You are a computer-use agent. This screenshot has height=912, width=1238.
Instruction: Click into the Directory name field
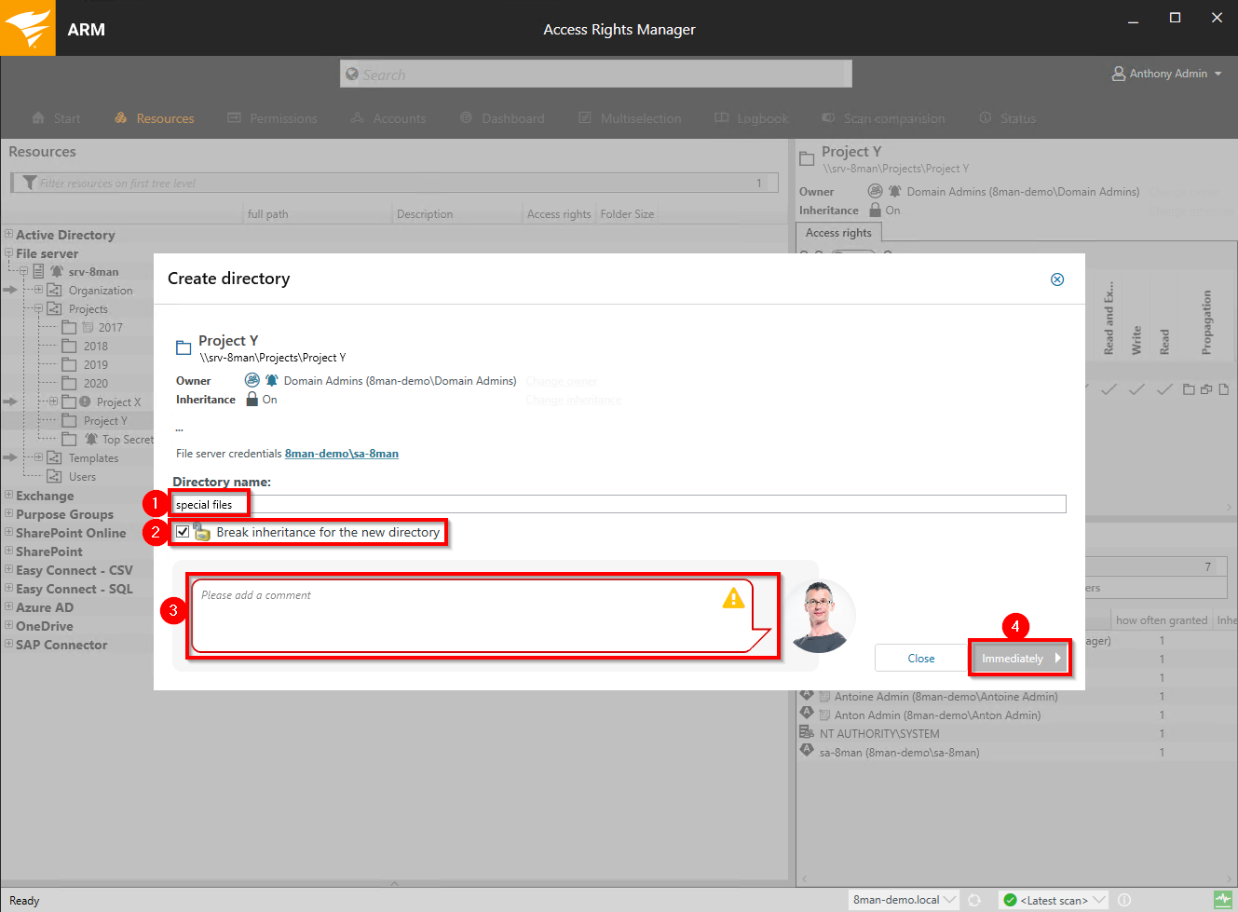[x=652, y=504]
